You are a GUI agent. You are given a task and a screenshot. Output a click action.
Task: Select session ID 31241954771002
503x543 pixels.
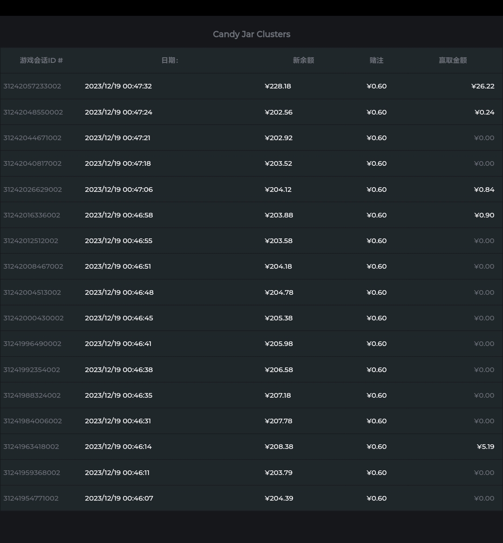coord(31,498)
